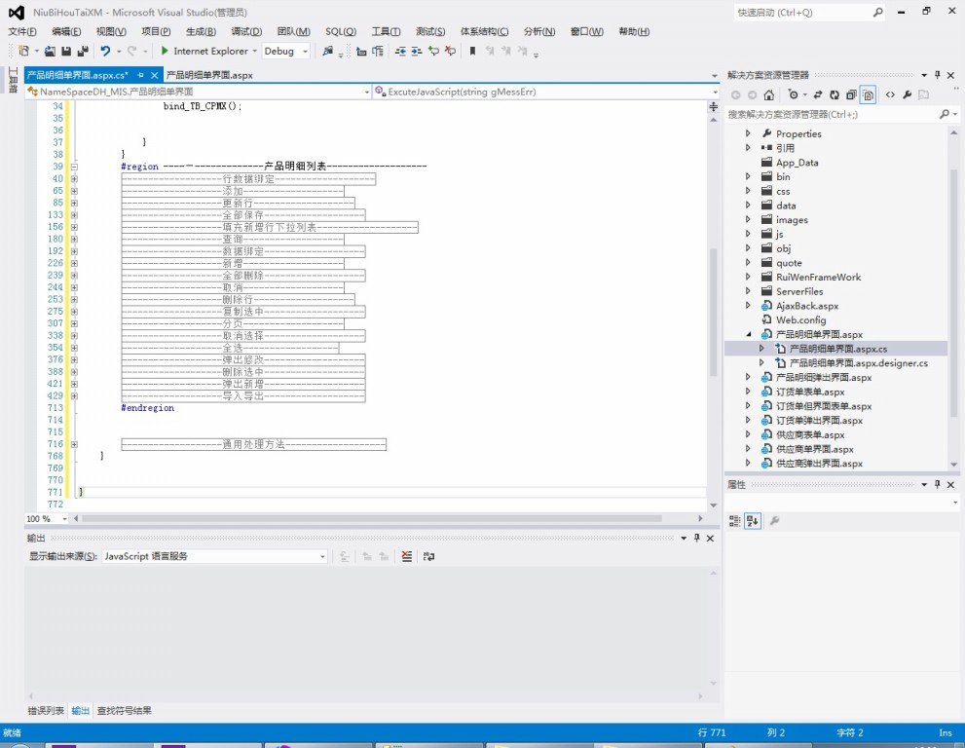Uncomment the selected lines

pyautogui.click(x=451, y=51)
